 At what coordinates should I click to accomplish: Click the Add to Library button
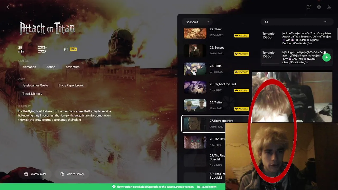(72, 174)
